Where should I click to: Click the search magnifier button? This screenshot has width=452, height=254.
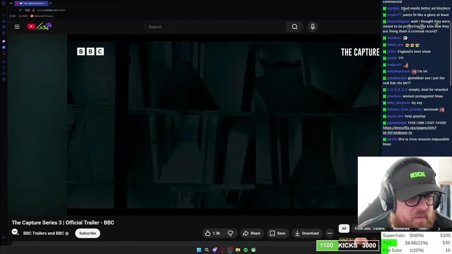click(x=295, y=27)
